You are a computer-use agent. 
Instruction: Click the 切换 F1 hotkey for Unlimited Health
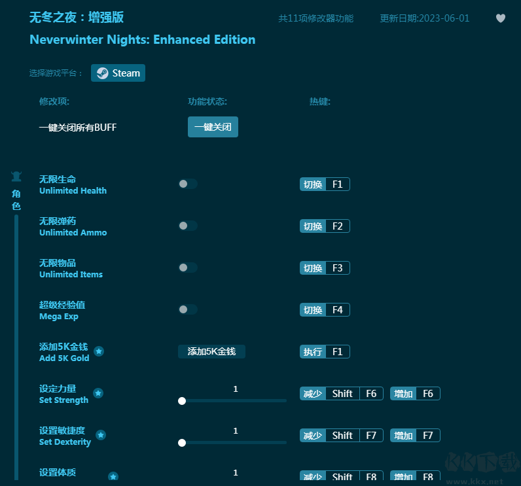tap(325, 184)
